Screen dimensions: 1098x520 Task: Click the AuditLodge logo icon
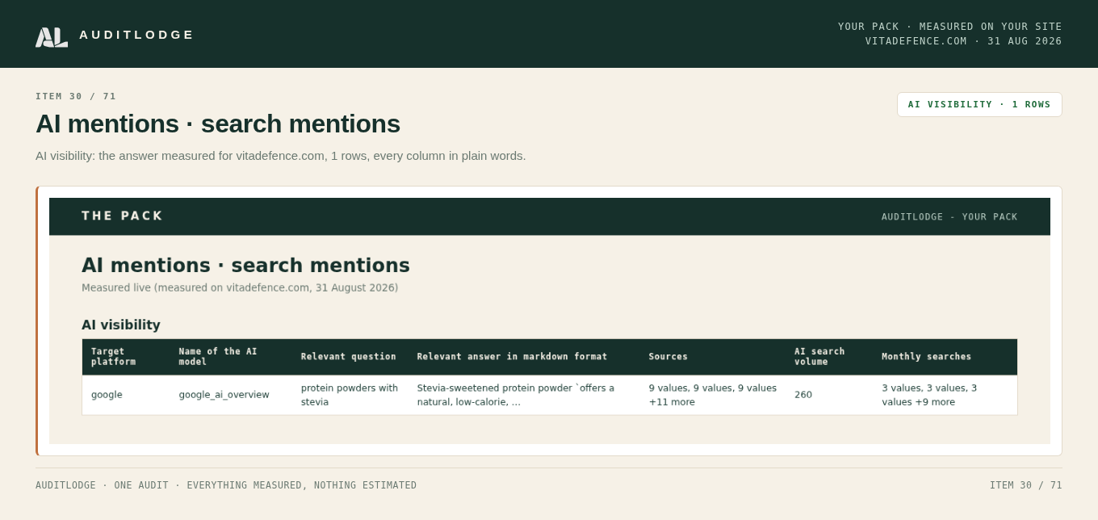(x=52, y=37)
